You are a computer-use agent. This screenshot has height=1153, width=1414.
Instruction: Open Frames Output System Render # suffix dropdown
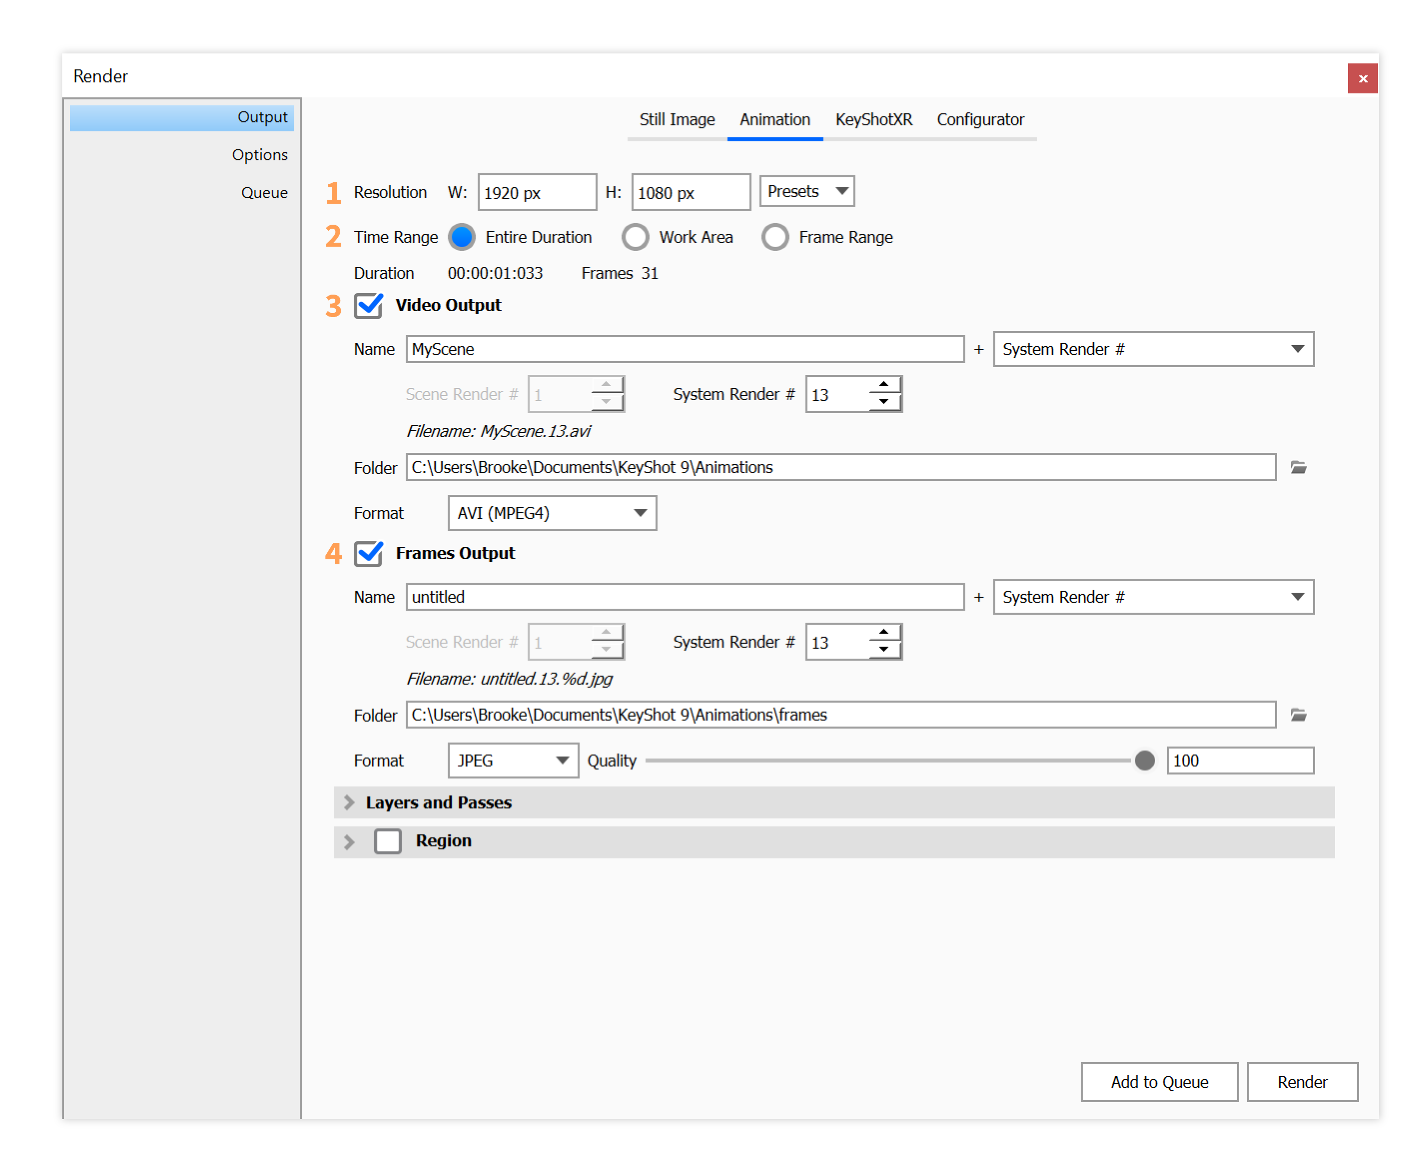coord(1154,597)
